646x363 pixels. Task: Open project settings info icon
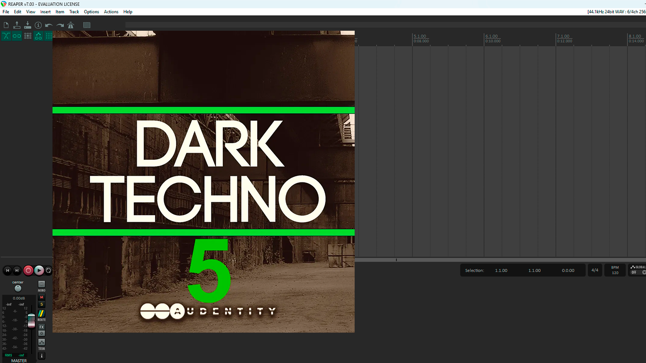click(38, 25)
